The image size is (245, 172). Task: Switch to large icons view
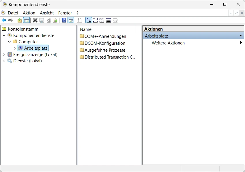click(89, 20)
